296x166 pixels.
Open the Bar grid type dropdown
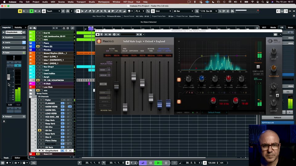(x=183, y=11)
